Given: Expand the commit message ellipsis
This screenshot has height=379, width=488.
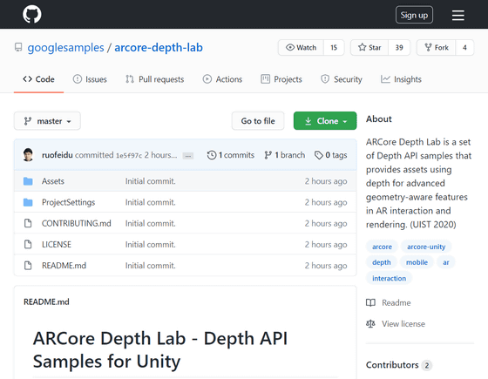Looking at the screenshot, I should pos(188,156).
